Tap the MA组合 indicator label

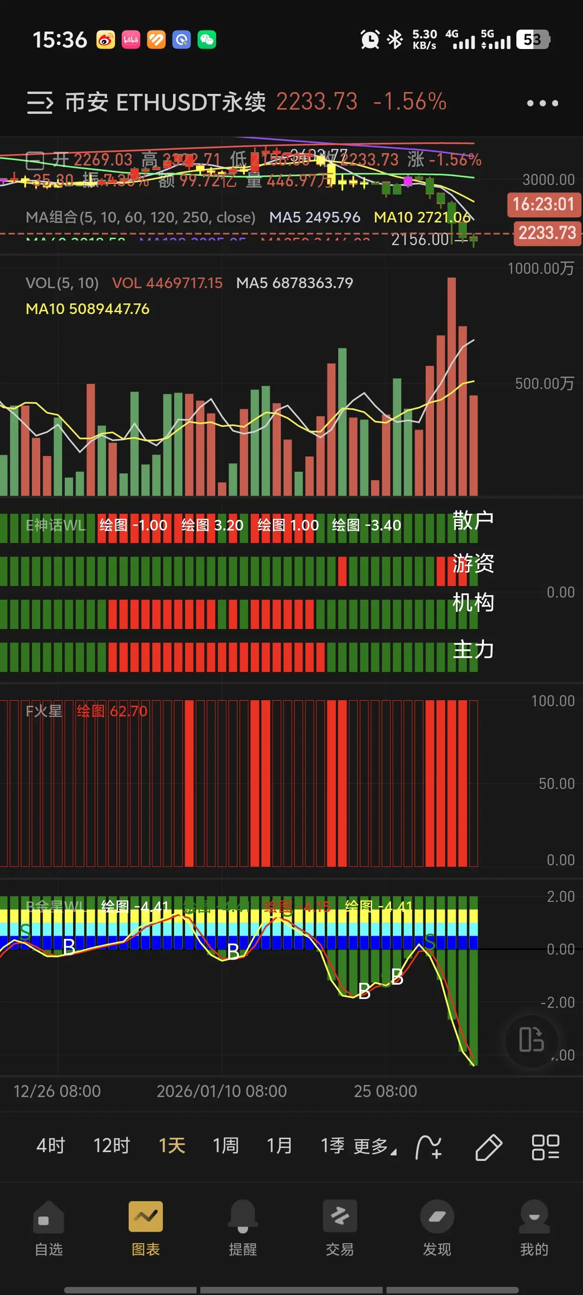(x=141, y=217)
